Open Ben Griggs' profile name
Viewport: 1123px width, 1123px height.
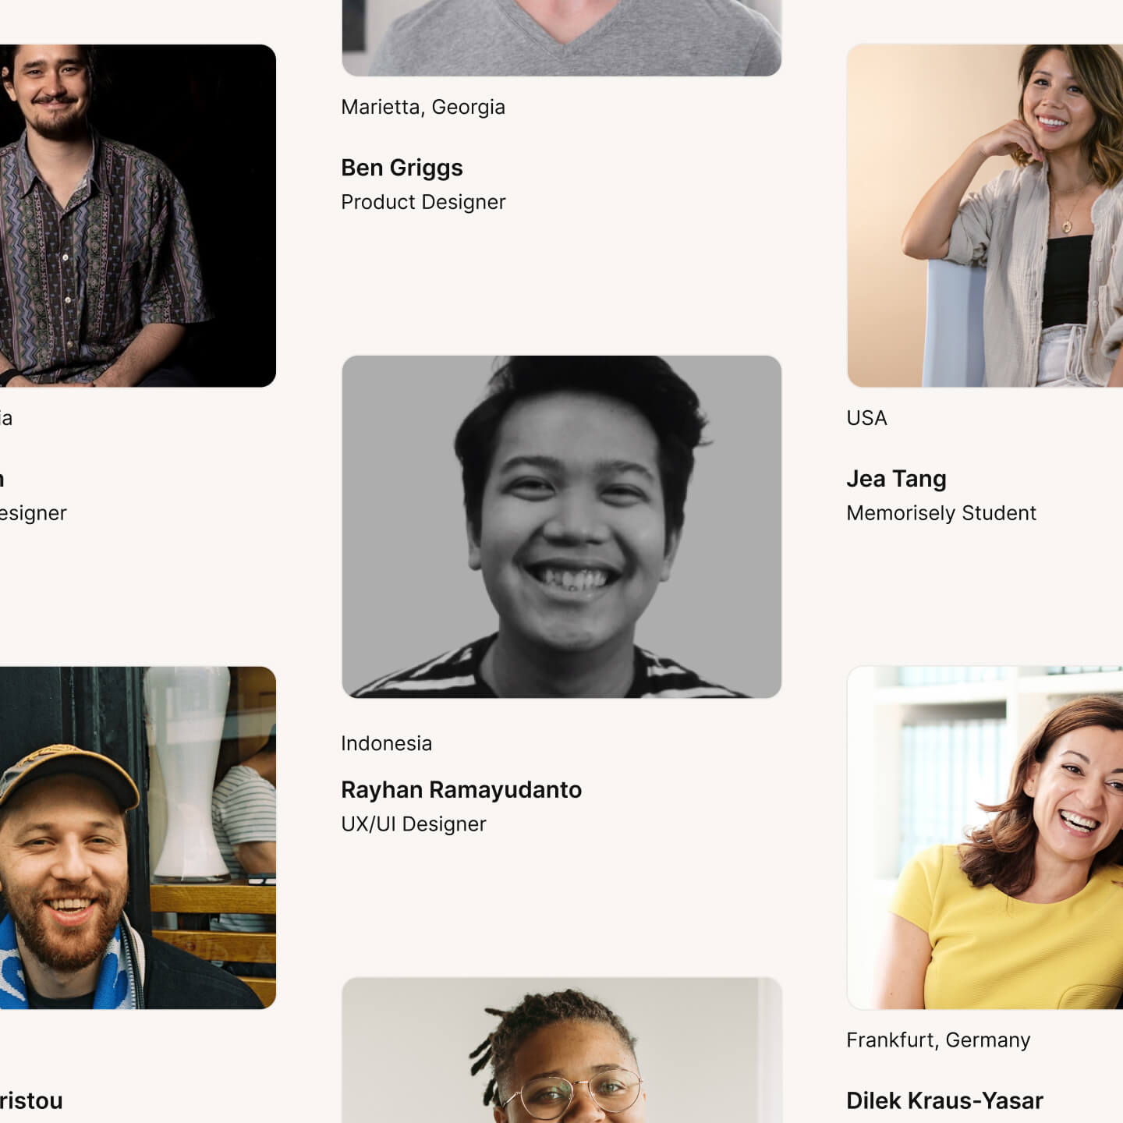pos(402,168)
